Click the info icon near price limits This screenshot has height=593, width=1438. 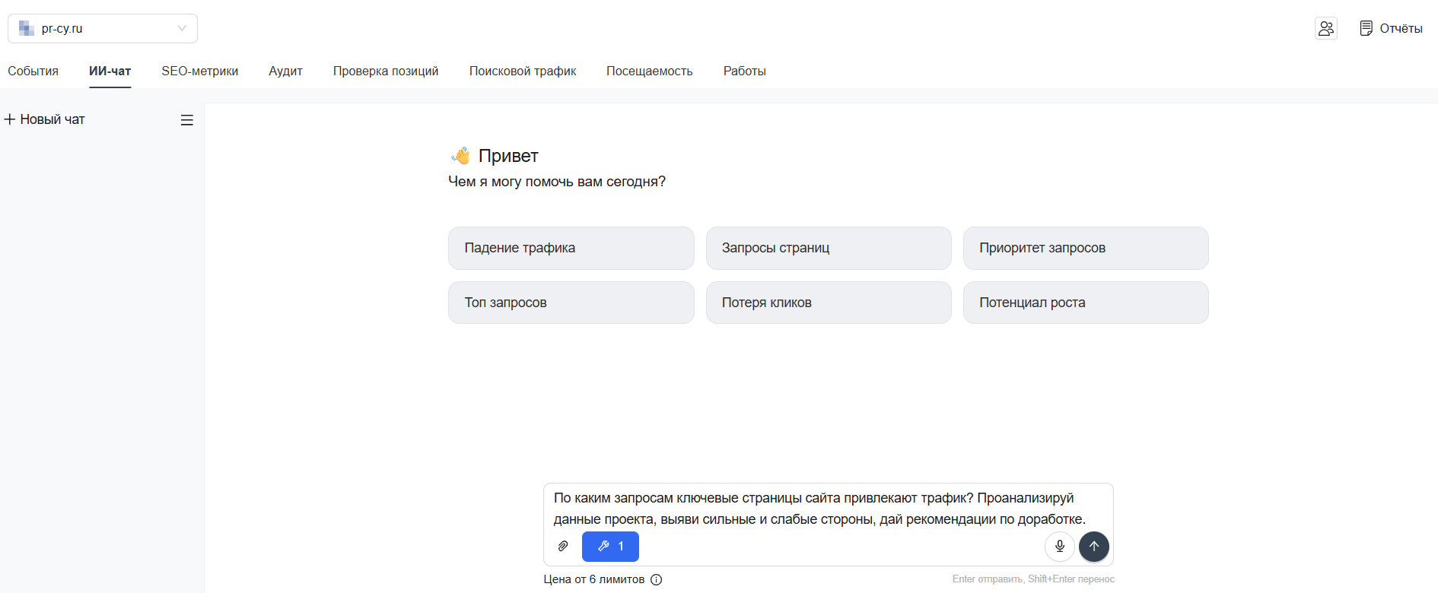[x=657, y=579]
